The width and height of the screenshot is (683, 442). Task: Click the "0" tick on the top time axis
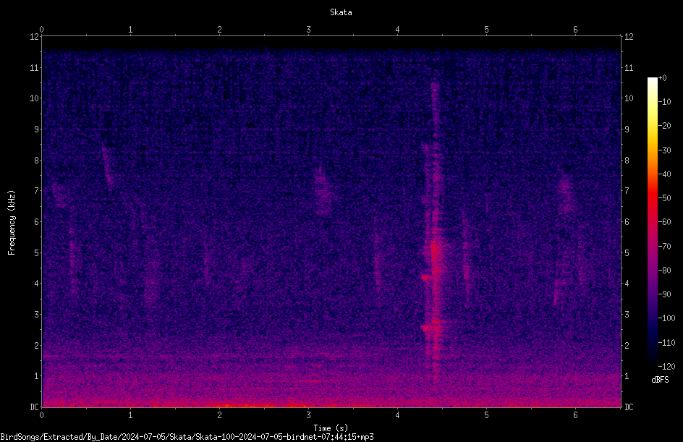coord(41,30)
